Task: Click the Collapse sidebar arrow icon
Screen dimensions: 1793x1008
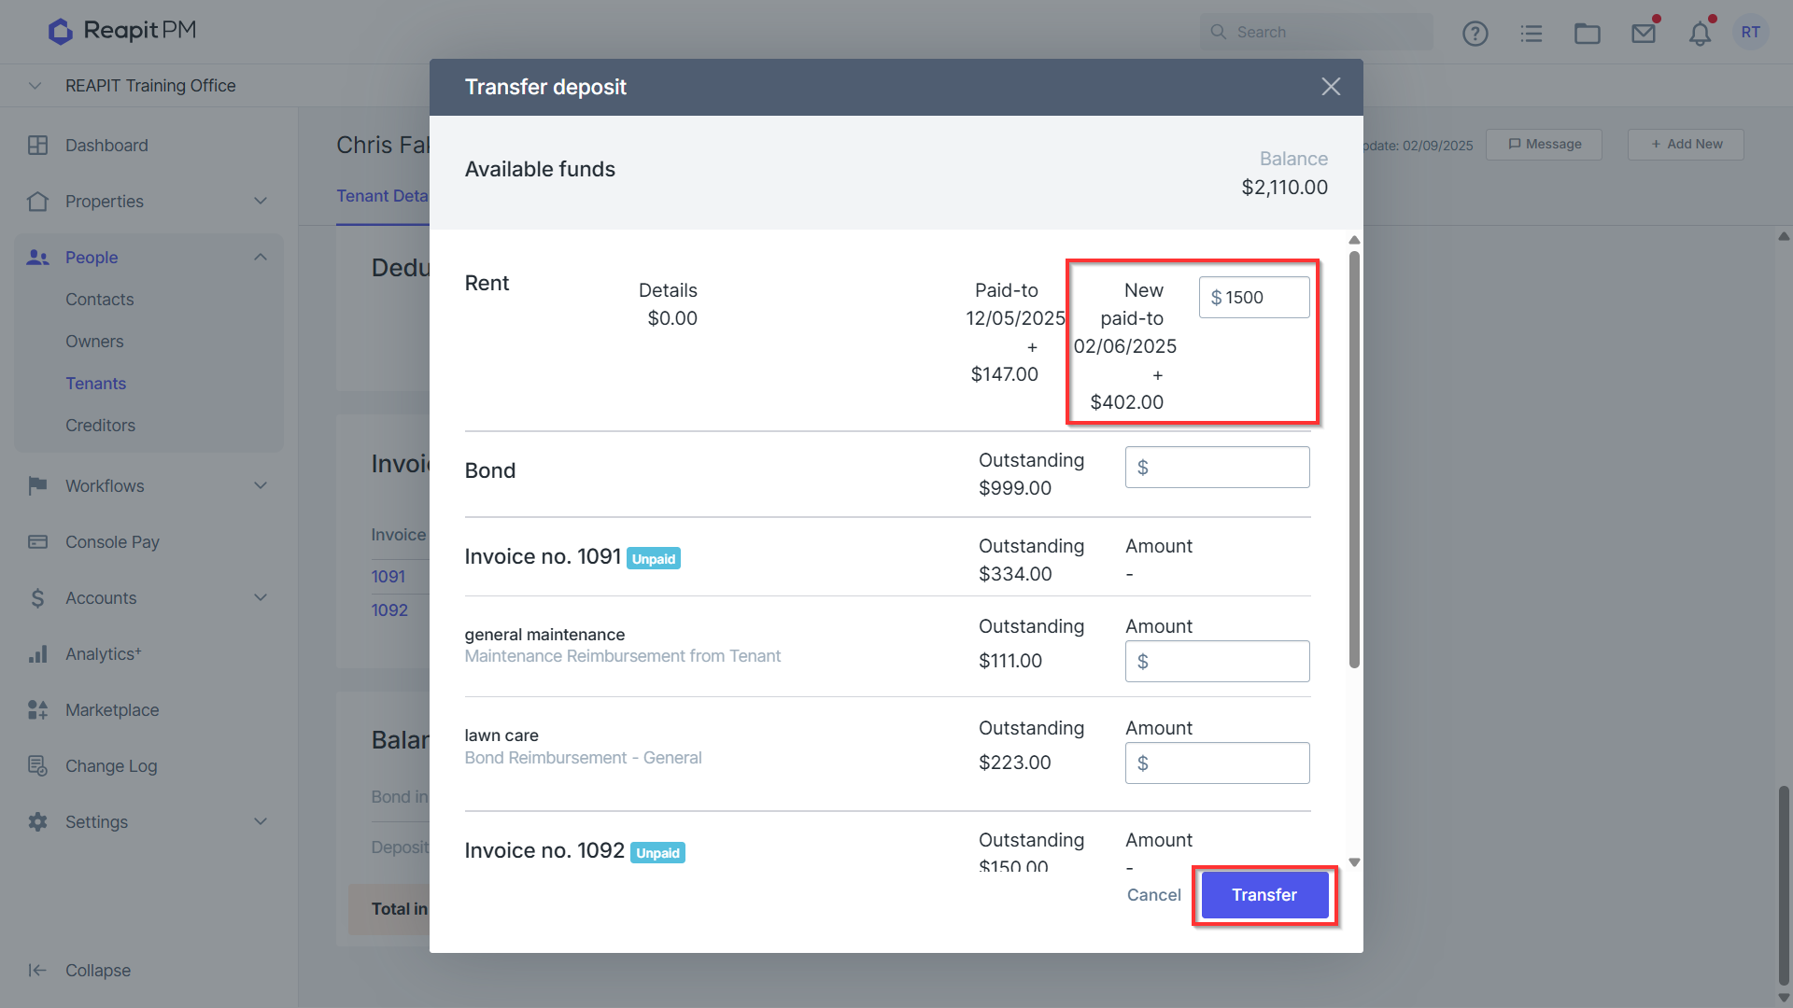Action: point(37,971)
